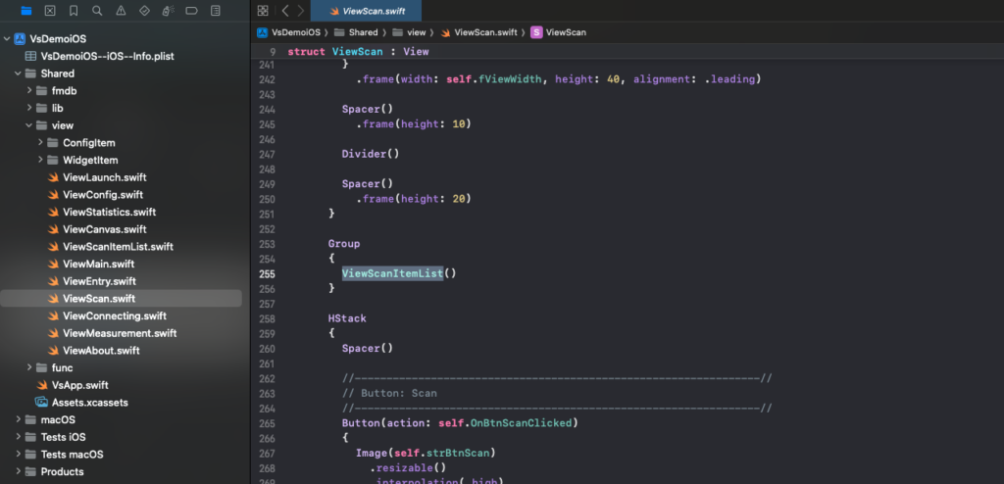This screenshot has width=1004, height=484.
Task: Go forward with the editor's right arrow
Action: pos(300,11)
